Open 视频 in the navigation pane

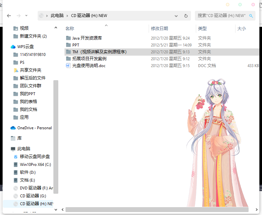coord(24,28)
